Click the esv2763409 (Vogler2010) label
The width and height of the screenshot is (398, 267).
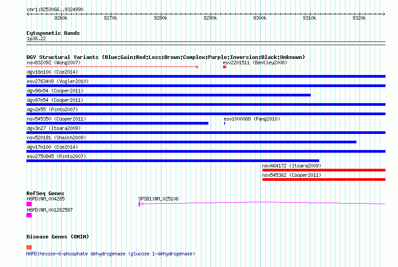(x=58, y=81)
